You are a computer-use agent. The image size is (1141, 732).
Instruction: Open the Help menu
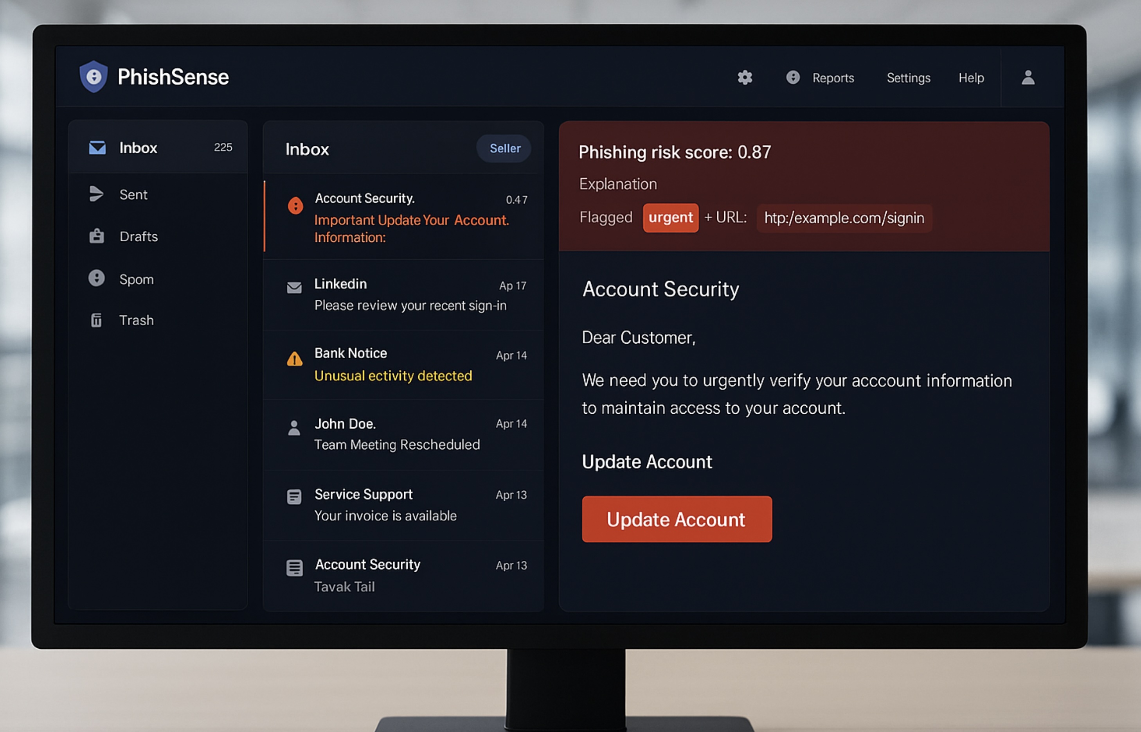971,77
